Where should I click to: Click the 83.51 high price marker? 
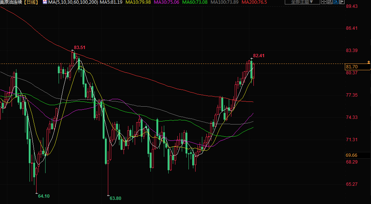[x=79, y=48]
